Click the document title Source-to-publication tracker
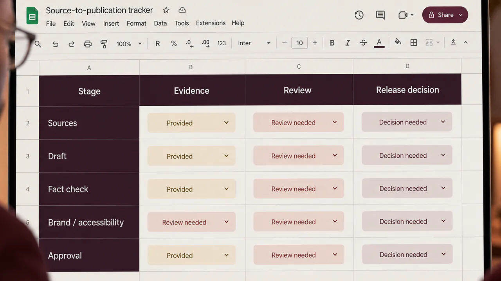501x281 pixels. coord(99,10)
